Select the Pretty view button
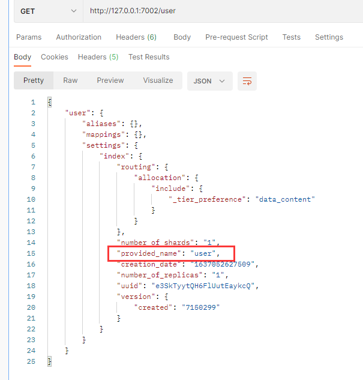Screen dimensions: 363x380 coord(34,80)
